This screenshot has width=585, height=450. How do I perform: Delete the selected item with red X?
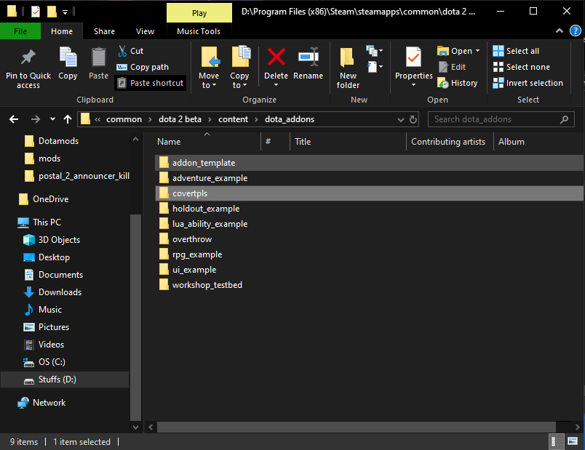point(276,57)
